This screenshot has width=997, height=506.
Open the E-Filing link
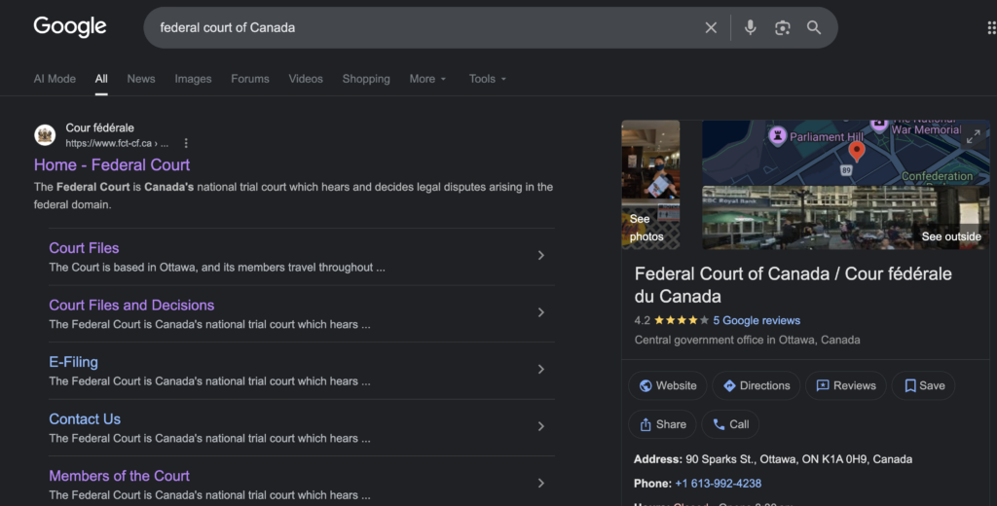(74, 362)
